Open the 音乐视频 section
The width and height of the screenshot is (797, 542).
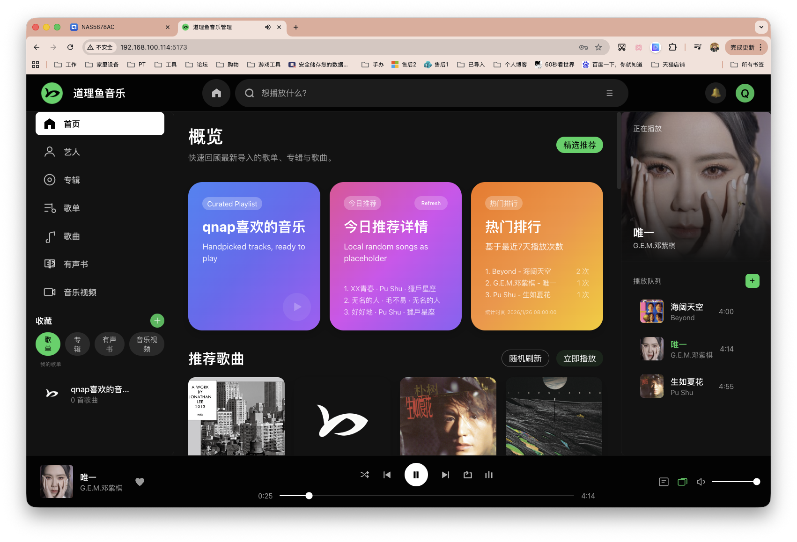coord(80,292)
